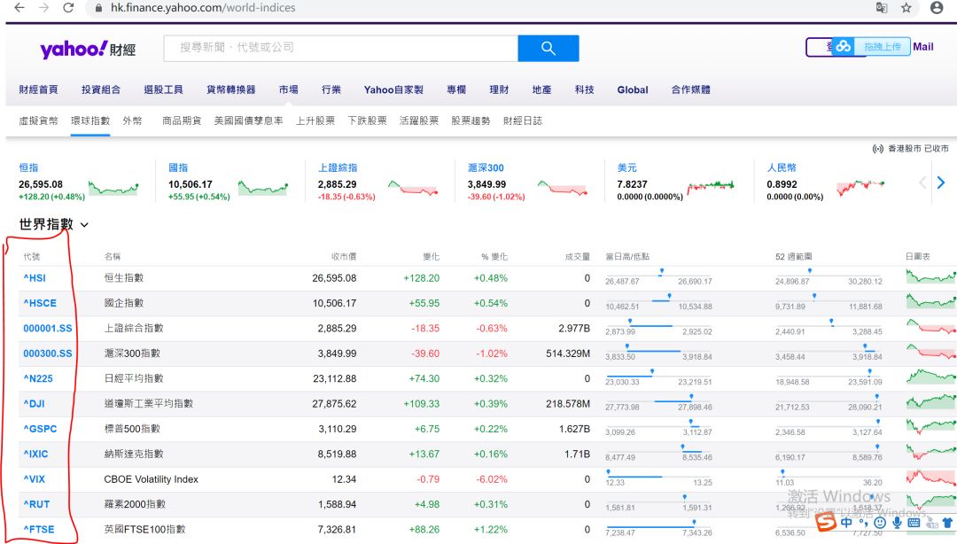Click the ^VIX row day range slider
The height and width of the screenshot is (544, 957).
[658, 478]
